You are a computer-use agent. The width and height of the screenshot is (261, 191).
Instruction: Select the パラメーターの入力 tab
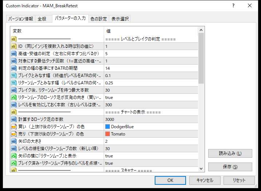70,18
